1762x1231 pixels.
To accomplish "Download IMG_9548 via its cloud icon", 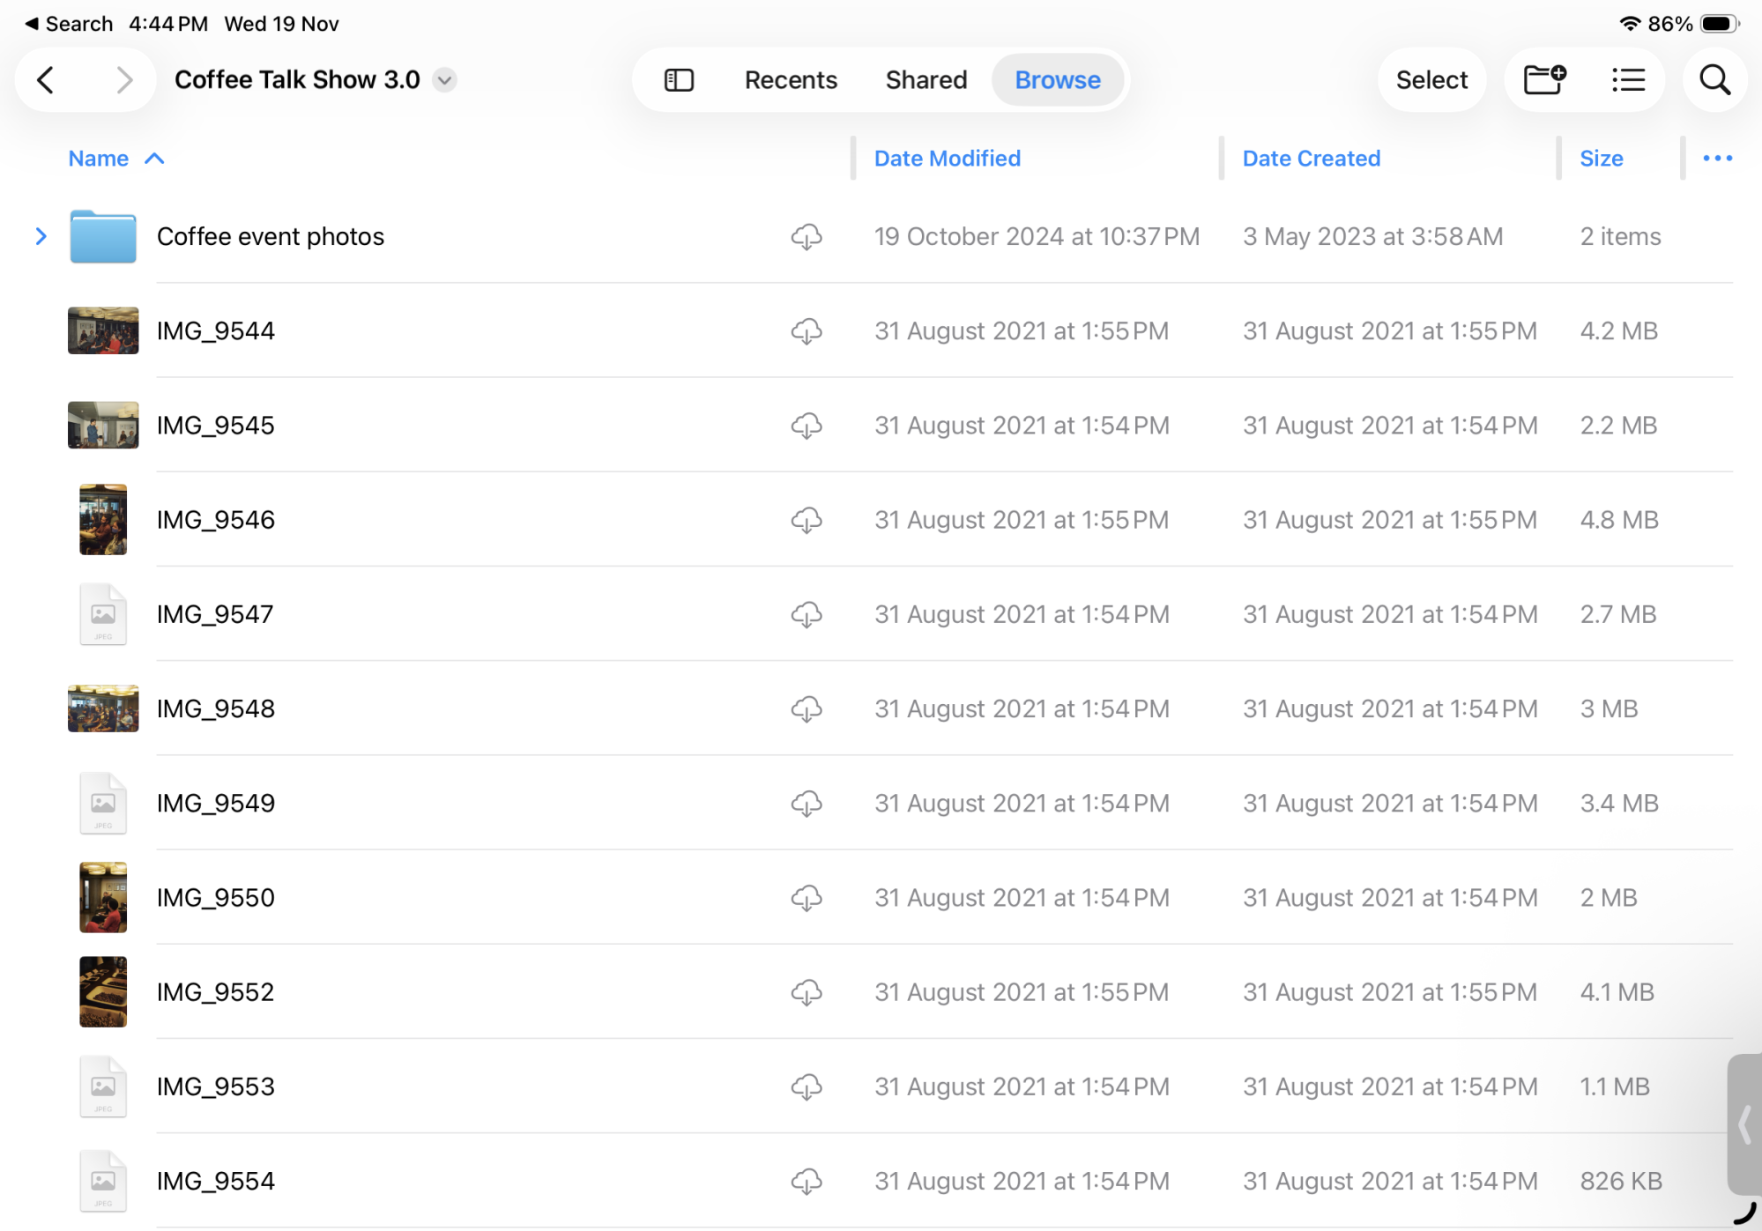I will click(x=807, y=709).
